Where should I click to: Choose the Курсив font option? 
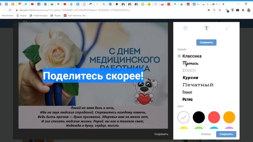190,78
